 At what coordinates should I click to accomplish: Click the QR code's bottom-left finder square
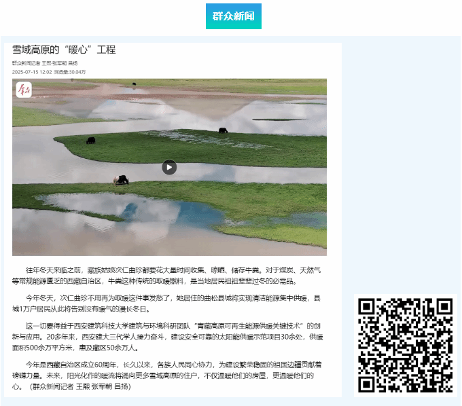(x=368, y=384)
